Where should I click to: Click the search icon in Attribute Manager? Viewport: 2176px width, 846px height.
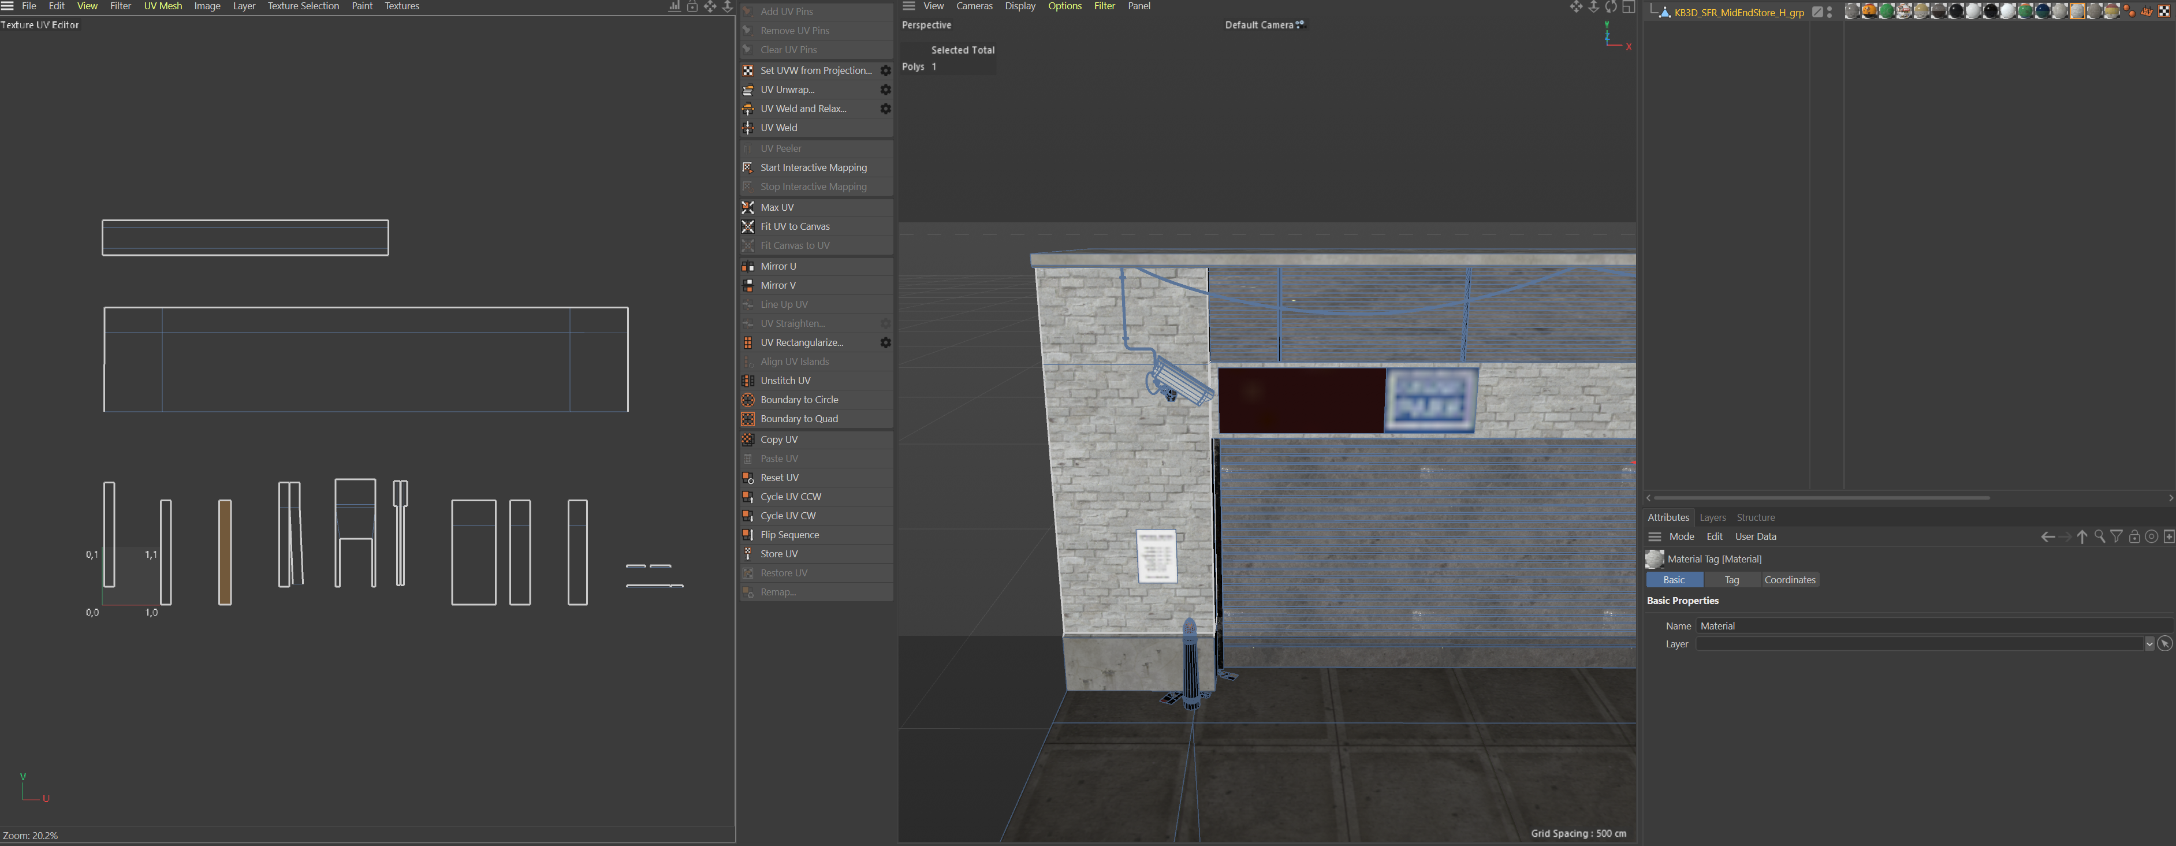[x=2100, y=536]
